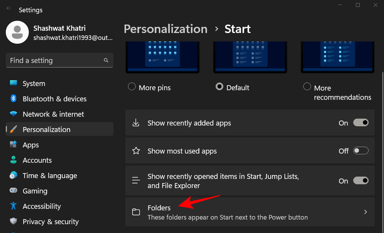Click the Shashwat Khatri account profile
Viewport: 384px width, 233px height.
pos(58,32)
